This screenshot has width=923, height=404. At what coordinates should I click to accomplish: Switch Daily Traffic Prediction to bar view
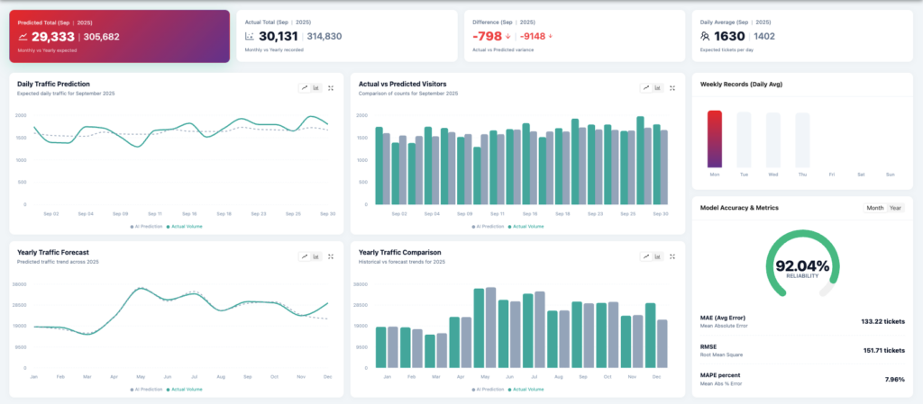coord(316,88)
